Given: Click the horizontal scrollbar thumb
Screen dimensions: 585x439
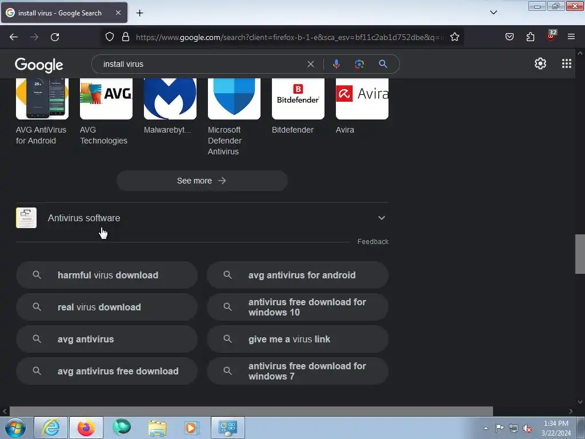Looking at the screenshot, I should (251, 411).
